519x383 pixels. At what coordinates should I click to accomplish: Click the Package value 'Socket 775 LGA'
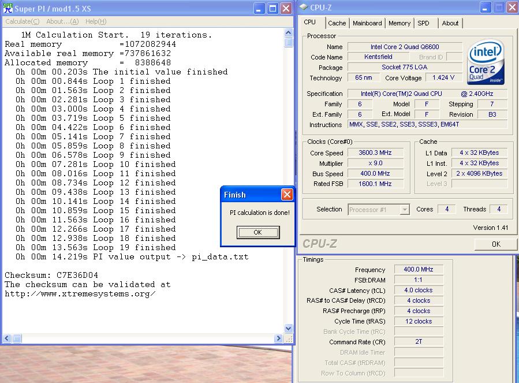coord(405,67)
